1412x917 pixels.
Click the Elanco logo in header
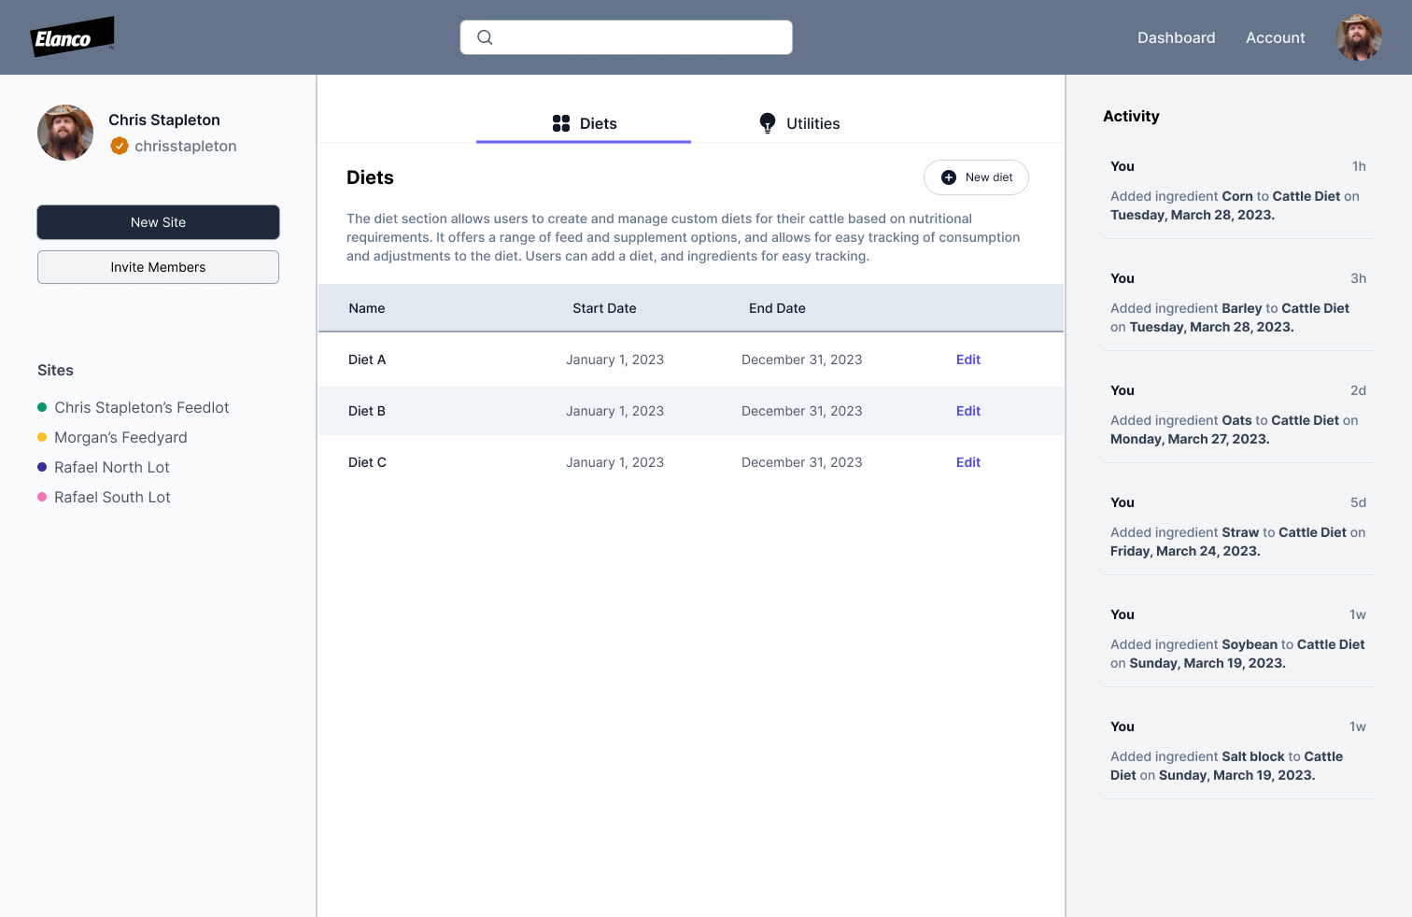[72, 37]
